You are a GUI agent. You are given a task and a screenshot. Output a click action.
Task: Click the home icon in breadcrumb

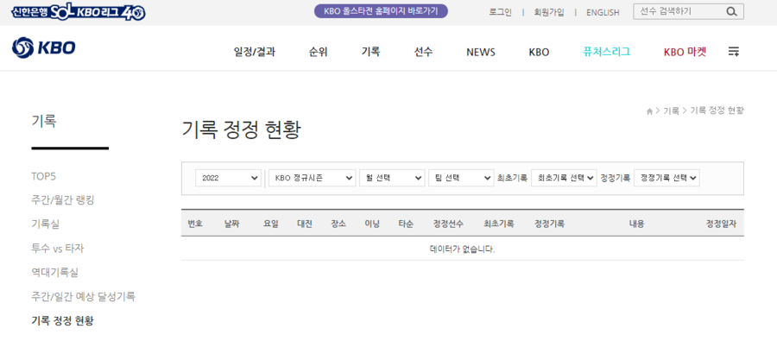pos(649,112)
